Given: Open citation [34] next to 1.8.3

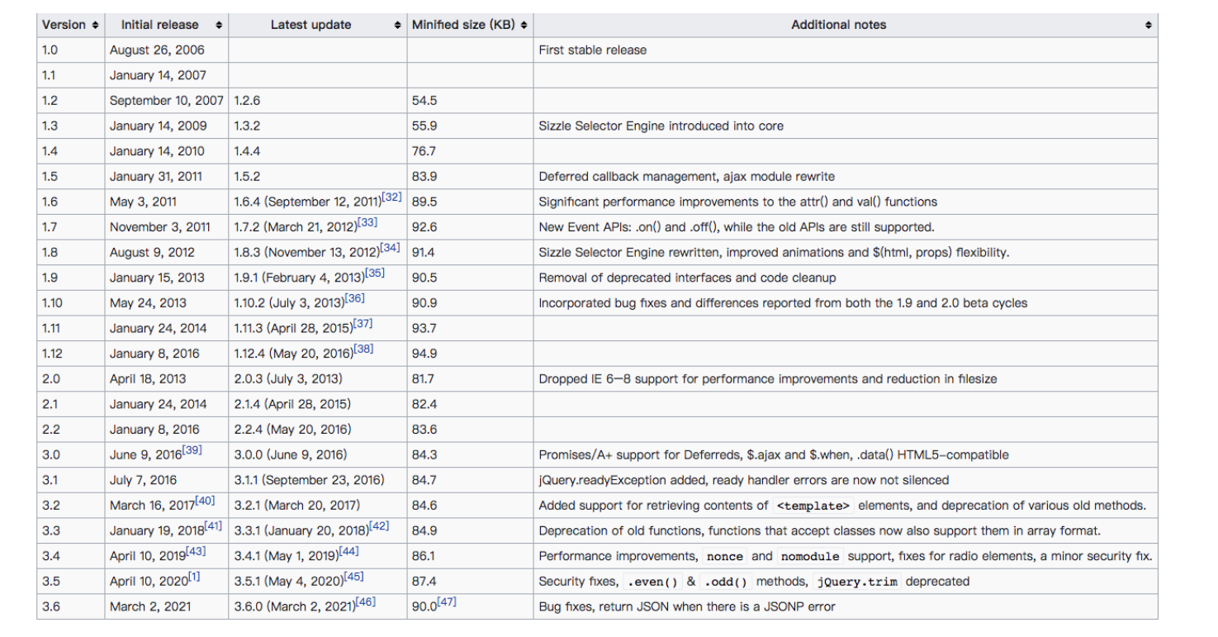Looking at the screenshot, I should click(x=390, y=249).
